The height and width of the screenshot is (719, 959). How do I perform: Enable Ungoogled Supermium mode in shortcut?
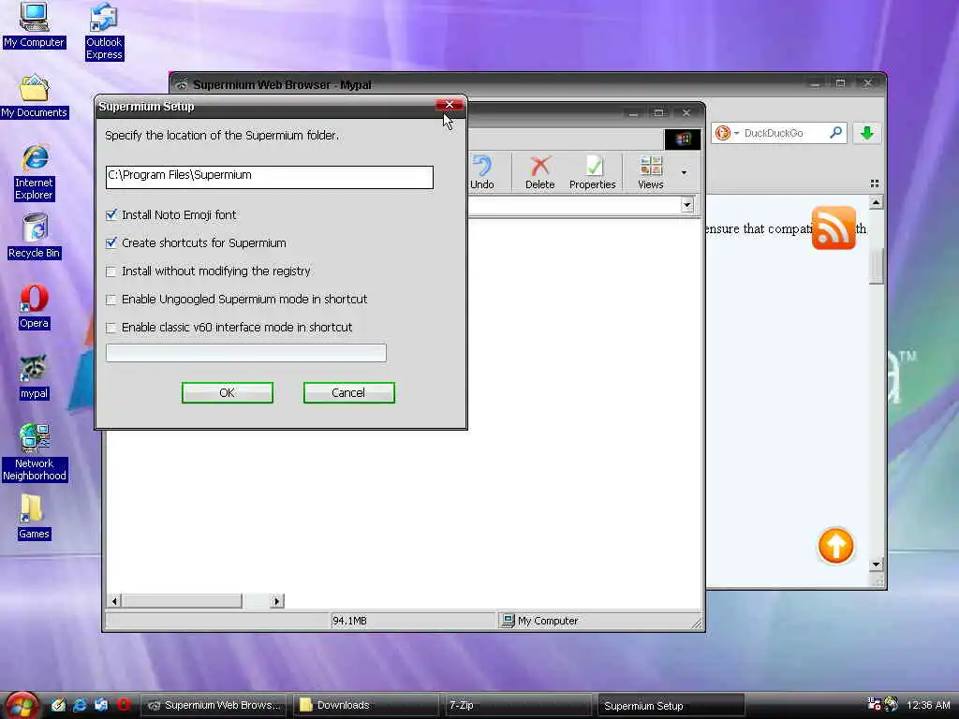tap(111, 299)
